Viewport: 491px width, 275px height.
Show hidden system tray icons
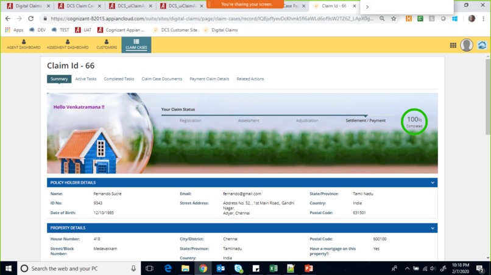[x=407, y=268]
